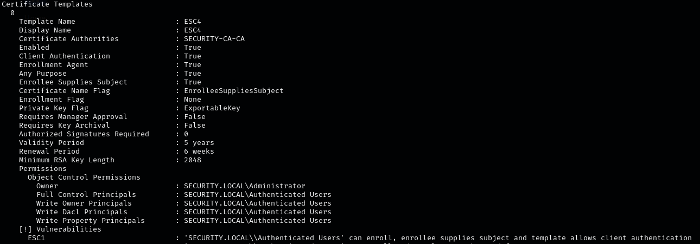Viewport: 700px width, 244px height.
Task: Click the Write Dacl Principals label
Action: coord(82,212)
